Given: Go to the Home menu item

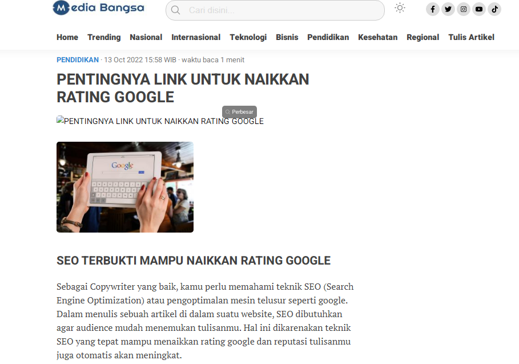Looking at the screenshot, I should tap(67, 37).
